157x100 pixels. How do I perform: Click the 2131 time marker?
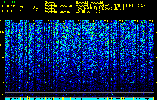pyautogui.click(x=17, y=21)
